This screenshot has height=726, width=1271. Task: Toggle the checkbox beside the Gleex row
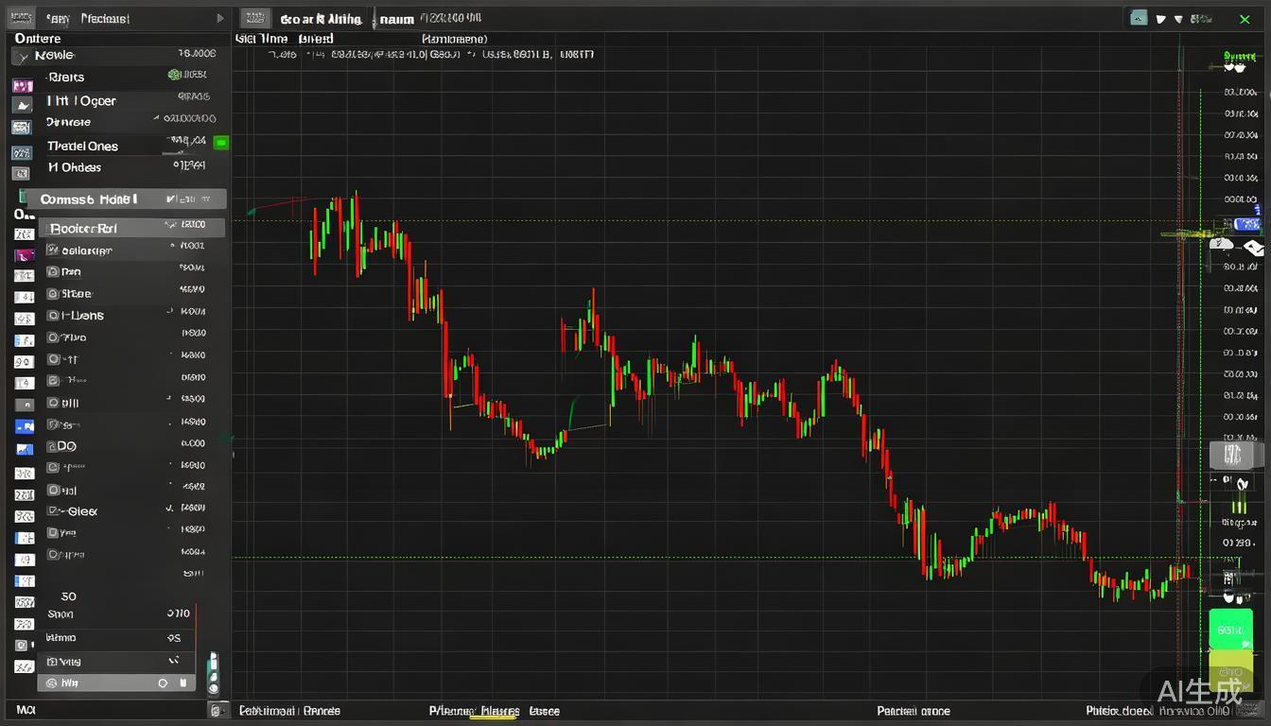tap(53, 511)
